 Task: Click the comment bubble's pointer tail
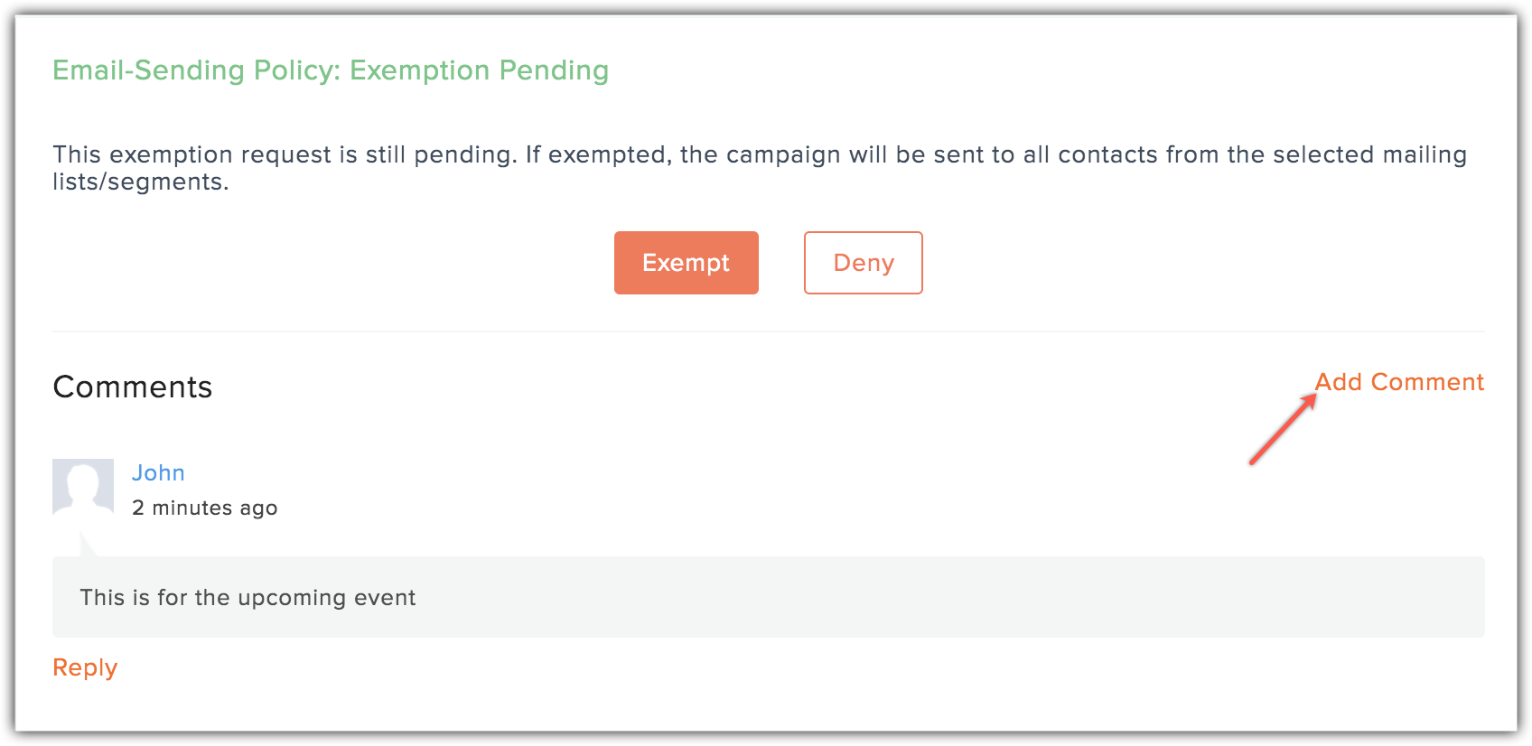88,545
